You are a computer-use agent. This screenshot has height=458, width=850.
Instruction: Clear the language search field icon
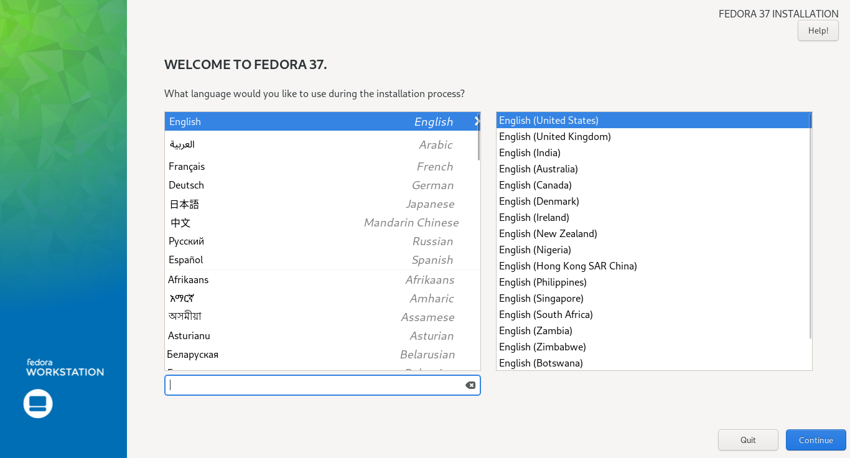click(470, 385)
